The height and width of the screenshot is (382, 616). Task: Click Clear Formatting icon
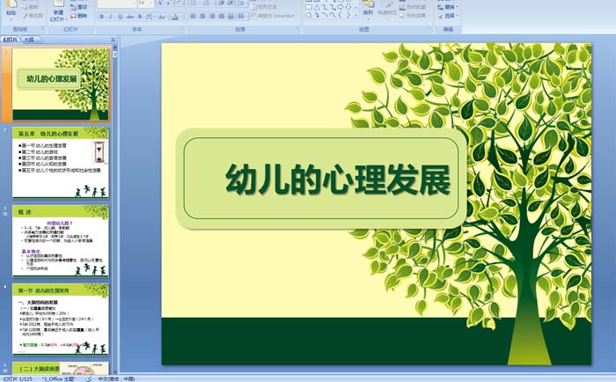coord(180,4)
